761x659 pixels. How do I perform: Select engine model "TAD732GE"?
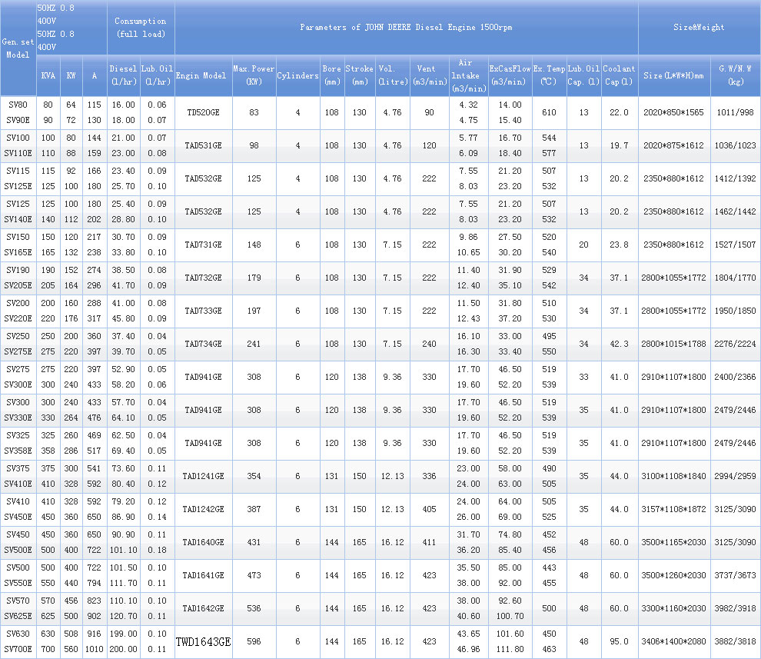tap(204, 278)
